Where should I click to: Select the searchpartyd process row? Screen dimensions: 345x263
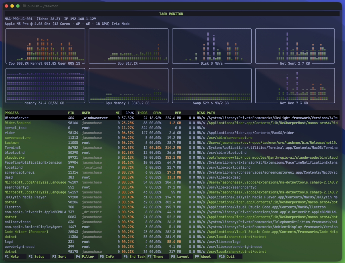[172, 187]
